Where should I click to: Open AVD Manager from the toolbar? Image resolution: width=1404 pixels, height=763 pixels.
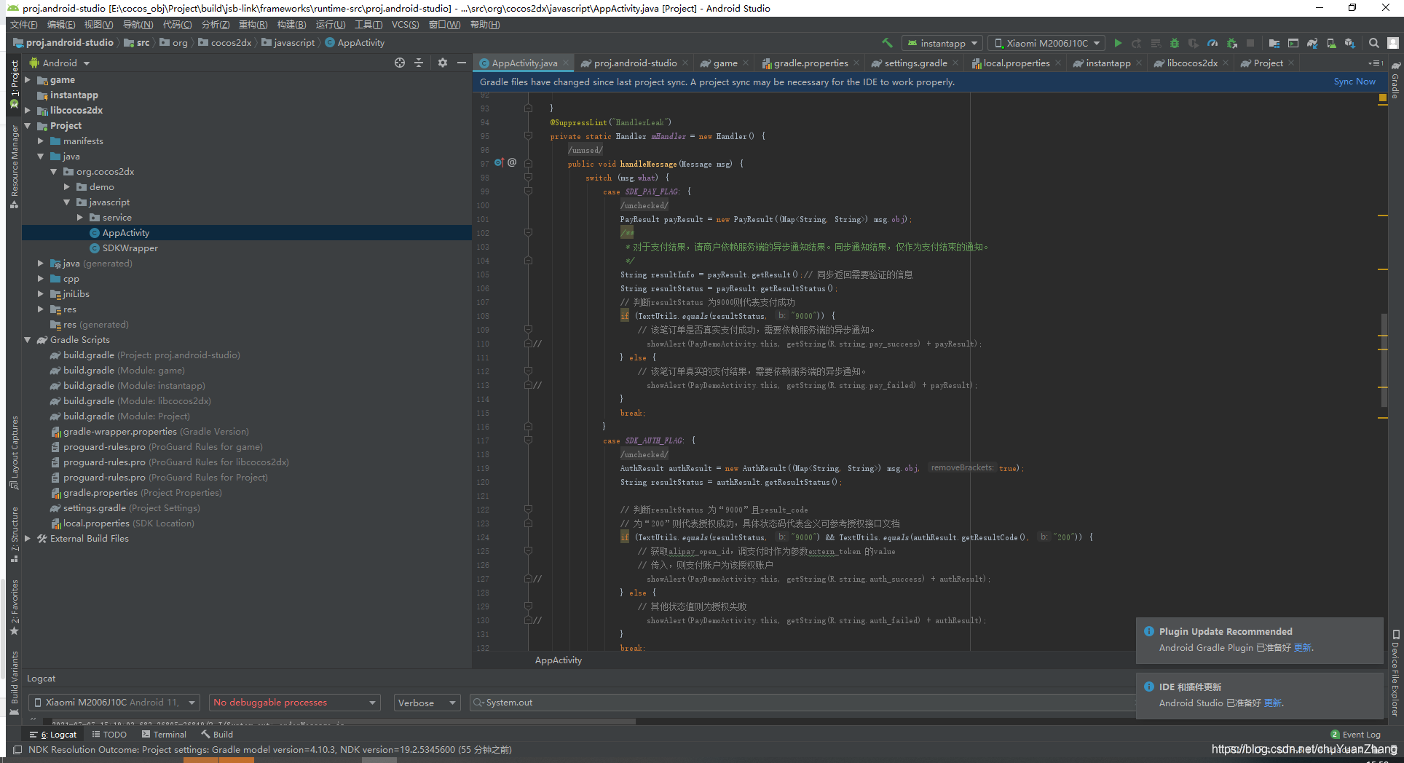click(x=1331, y=43)
